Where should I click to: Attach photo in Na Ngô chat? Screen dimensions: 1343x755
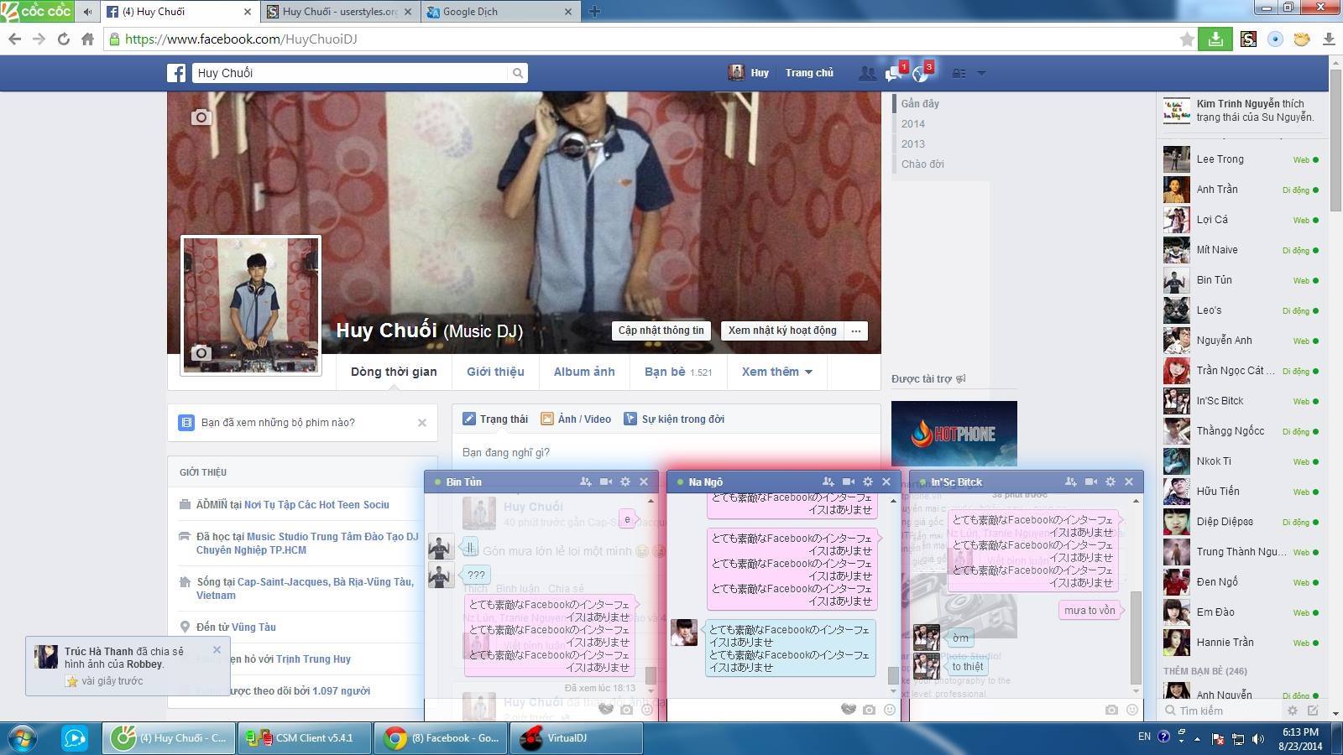870,710
